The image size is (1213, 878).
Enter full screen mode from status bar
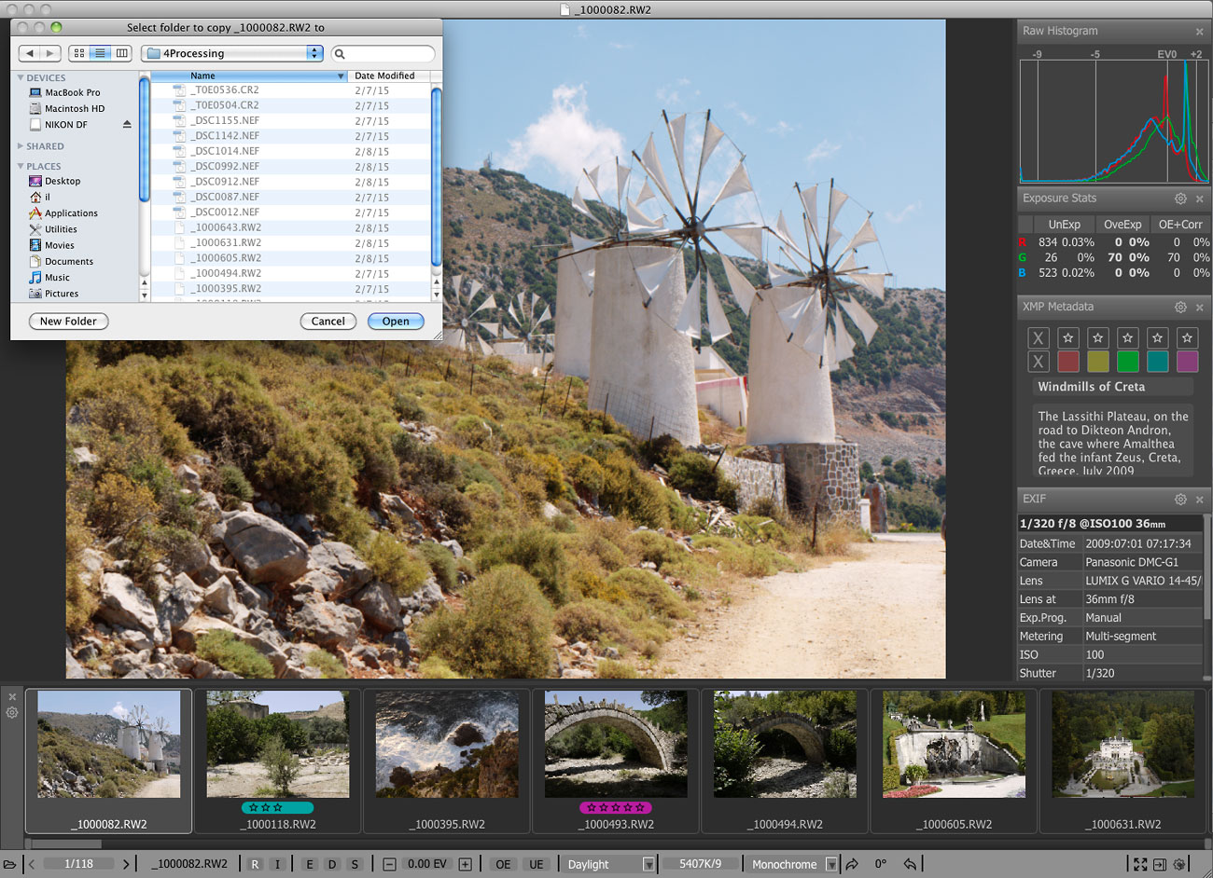pyautogui.click(x=1140, y=864)
